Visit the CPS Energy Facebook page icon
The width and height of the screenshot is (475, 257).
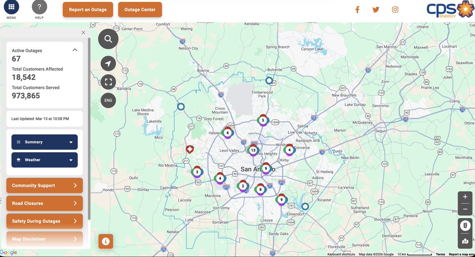pos(357,10)
